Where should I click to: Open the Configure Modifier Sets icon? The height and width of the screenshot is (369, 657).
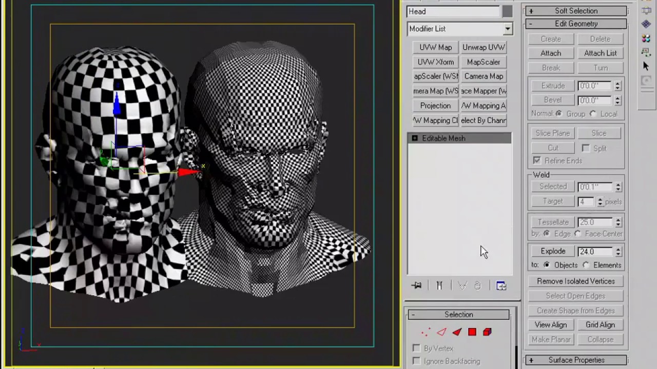[501, 286]
